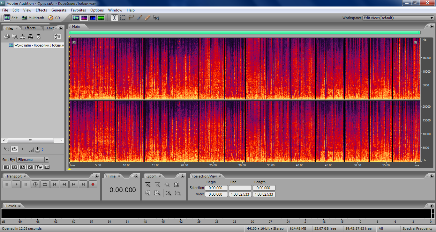Screen dimensions: 436x232
Task: Close the Levels panel tab
Action: pos(19,206)
